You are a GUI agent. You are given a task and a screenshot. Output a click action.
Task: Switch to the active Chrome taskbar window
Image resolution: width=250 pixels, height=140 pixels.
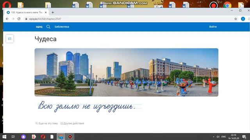coord(61,136)
